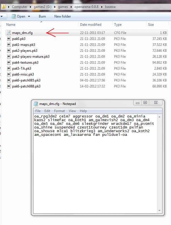
Task: Navigate to openarena-0.8.8 breadcrumb
Action: [86, 7]
